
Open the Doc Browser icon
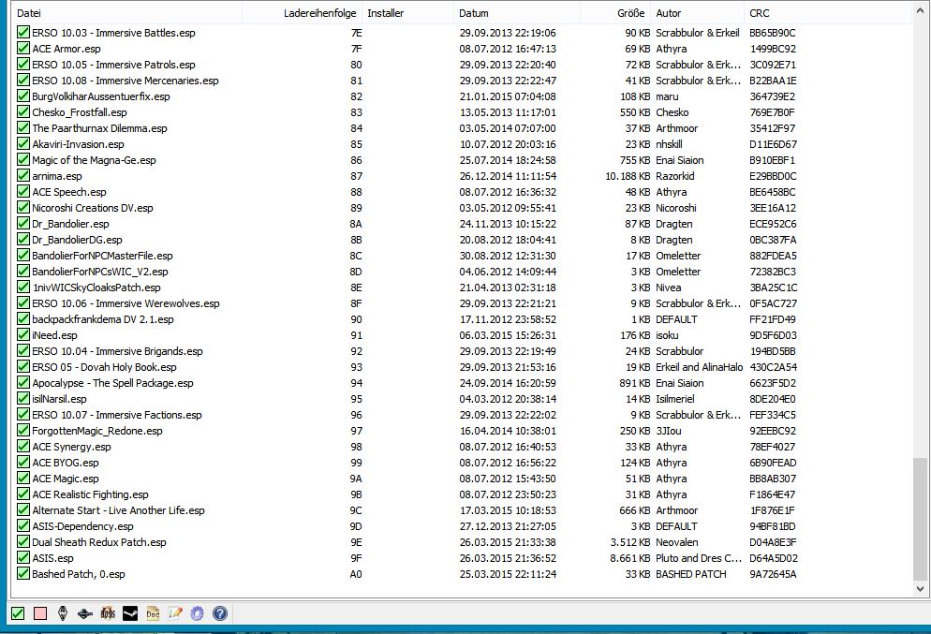(x=153, y=613)
